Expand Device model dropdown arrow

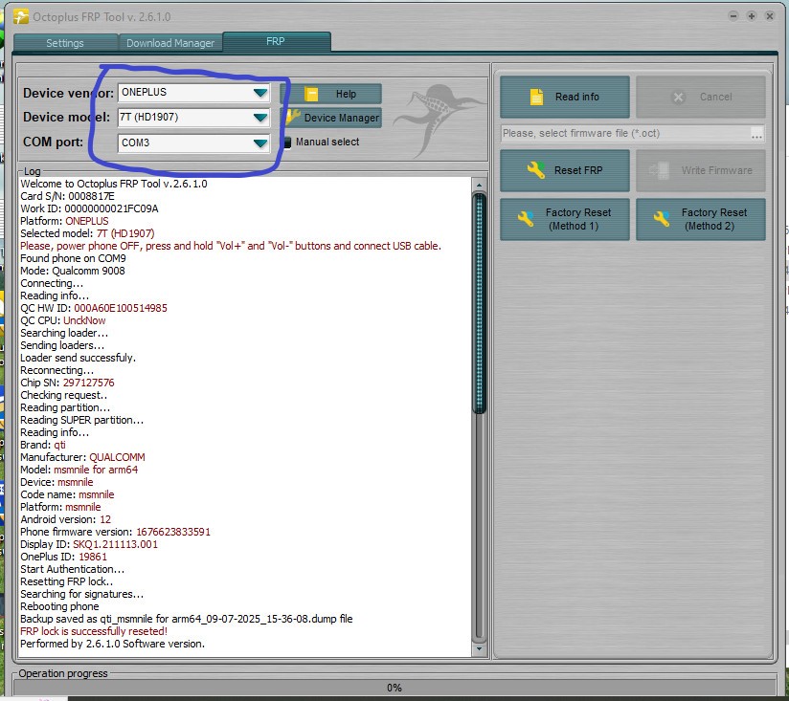click(260, 118)
